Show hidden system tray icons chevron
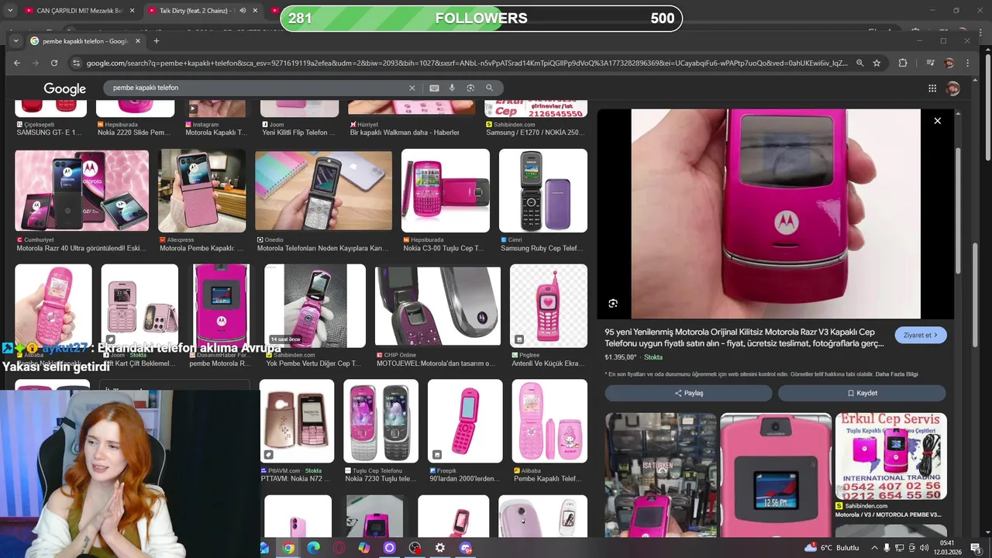Screen dimensions: 992x558 pyautogui.click(x=875, y=548)
